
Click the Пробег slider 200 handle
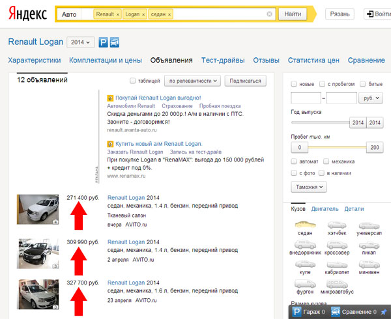(x=375, y=147)
